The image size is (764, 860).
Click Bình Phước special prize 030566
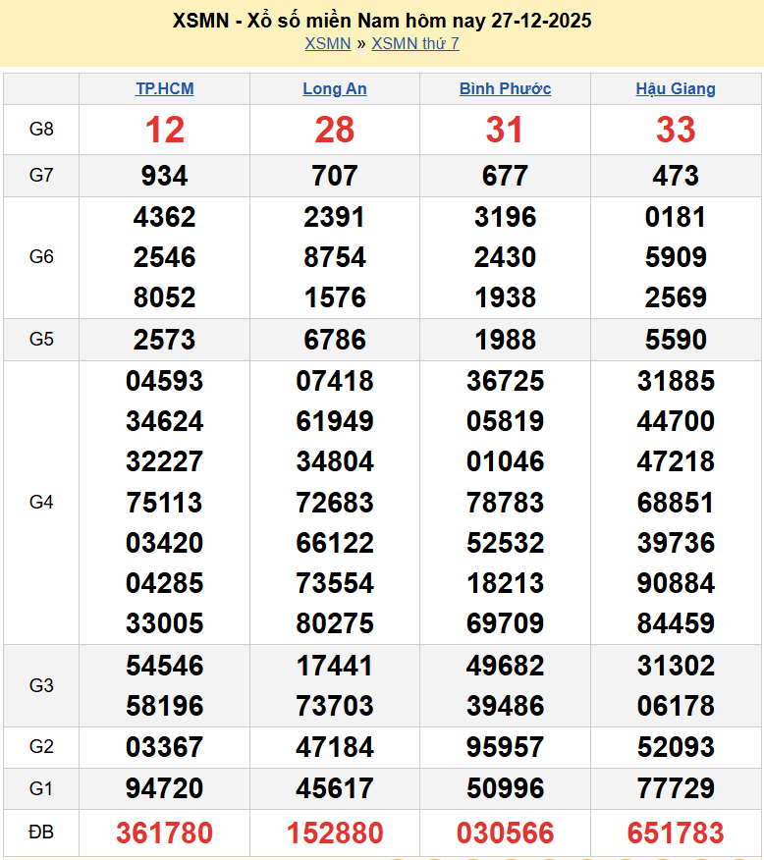(x=505, y=833)
